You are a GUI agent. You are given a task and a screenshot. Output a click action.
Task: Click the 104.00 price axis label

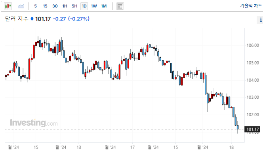tap(253, 80)
